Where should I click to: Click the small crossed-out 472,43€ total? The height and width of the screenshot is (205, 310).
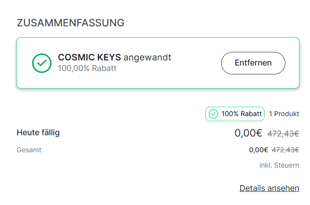click(285, 150)
